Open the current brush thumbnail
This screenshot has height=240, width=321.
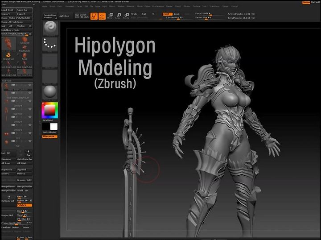[50, 28]
